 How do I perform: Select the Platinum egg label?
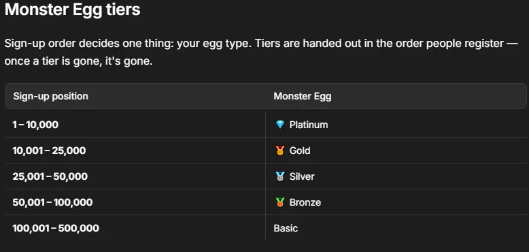(309, 125)
